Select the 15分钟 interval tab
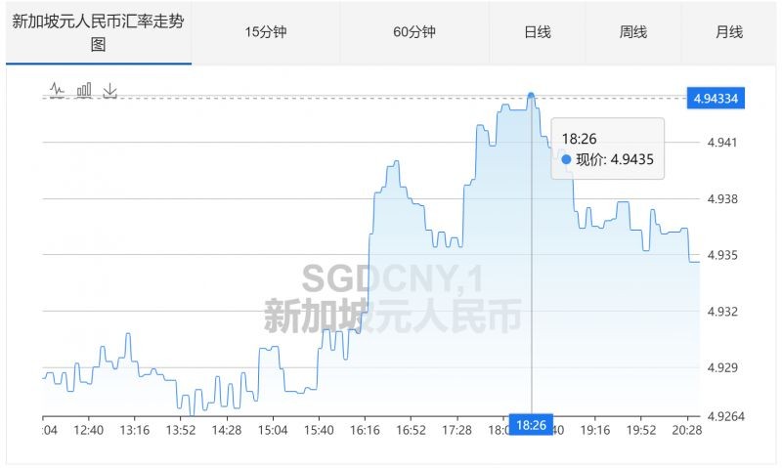The image size is (782, 468). pyautogui.click(x=266, y=32)
